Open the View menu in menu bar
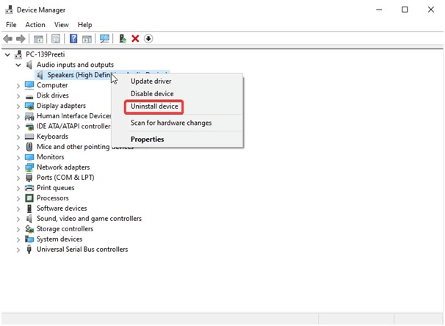Viewport: 445px width, 326px height. (x=61, y=25)
